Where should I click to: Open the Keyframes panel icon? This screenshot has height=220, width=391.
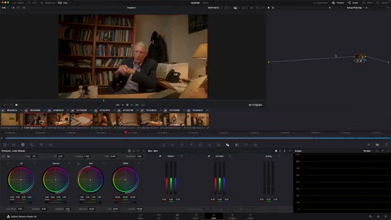point(368,145)
